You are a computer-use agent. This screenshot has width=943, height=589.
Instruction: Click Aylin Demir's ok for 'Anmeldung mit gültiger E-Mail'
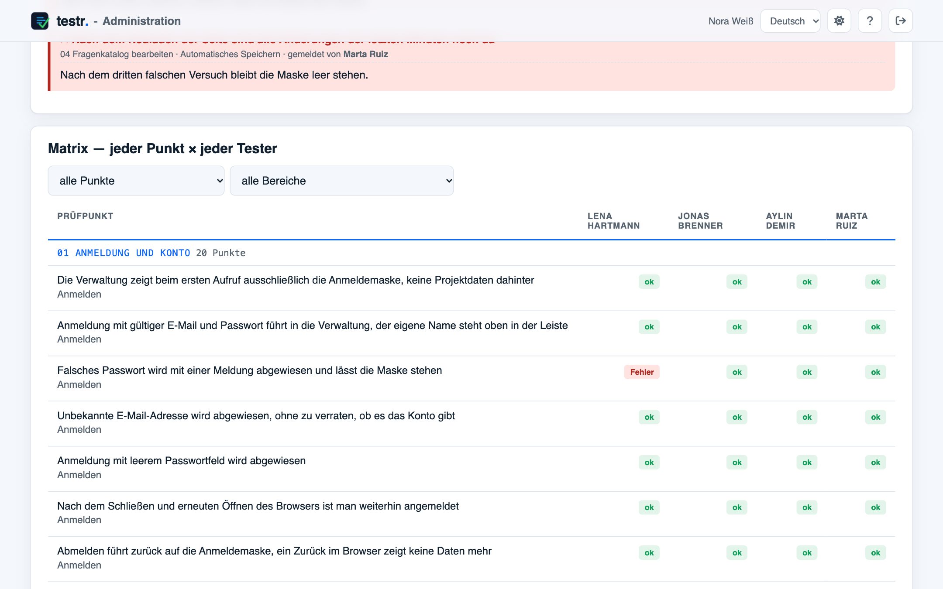pos(807,327)
